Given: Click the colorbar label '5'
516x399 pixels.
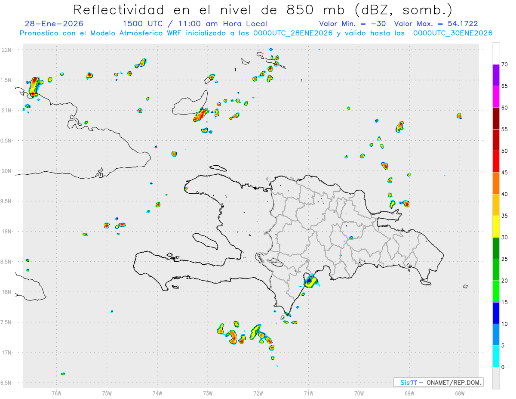Looking at the screenshot, I should 503,345.
